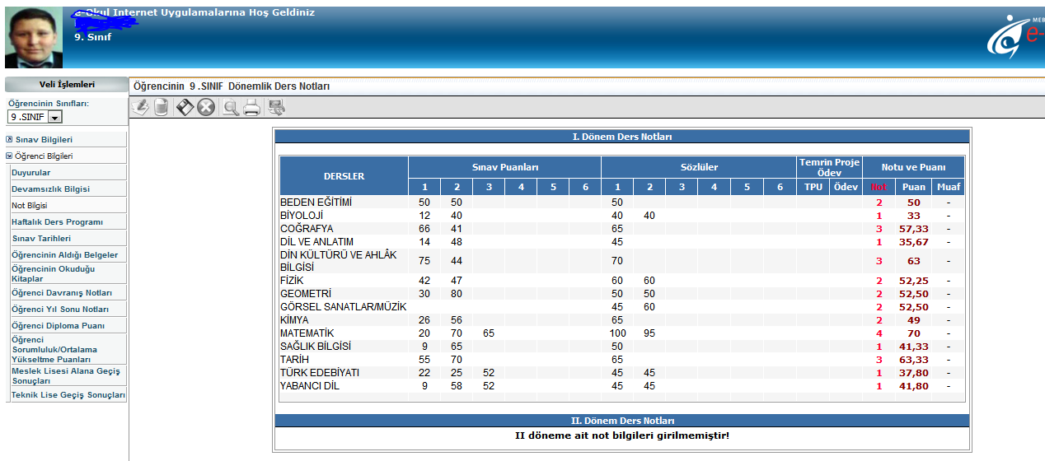Click MATEMATİK first oral score 100

point(618,333)
